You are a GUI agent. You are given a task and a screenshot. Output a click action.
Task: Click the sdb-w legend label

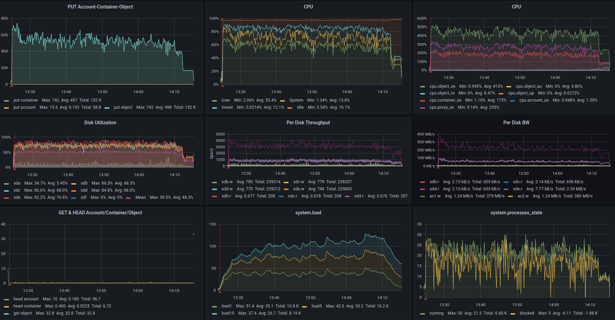point(227,182)
